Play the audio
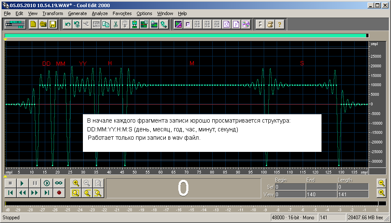 click(22, 183)
